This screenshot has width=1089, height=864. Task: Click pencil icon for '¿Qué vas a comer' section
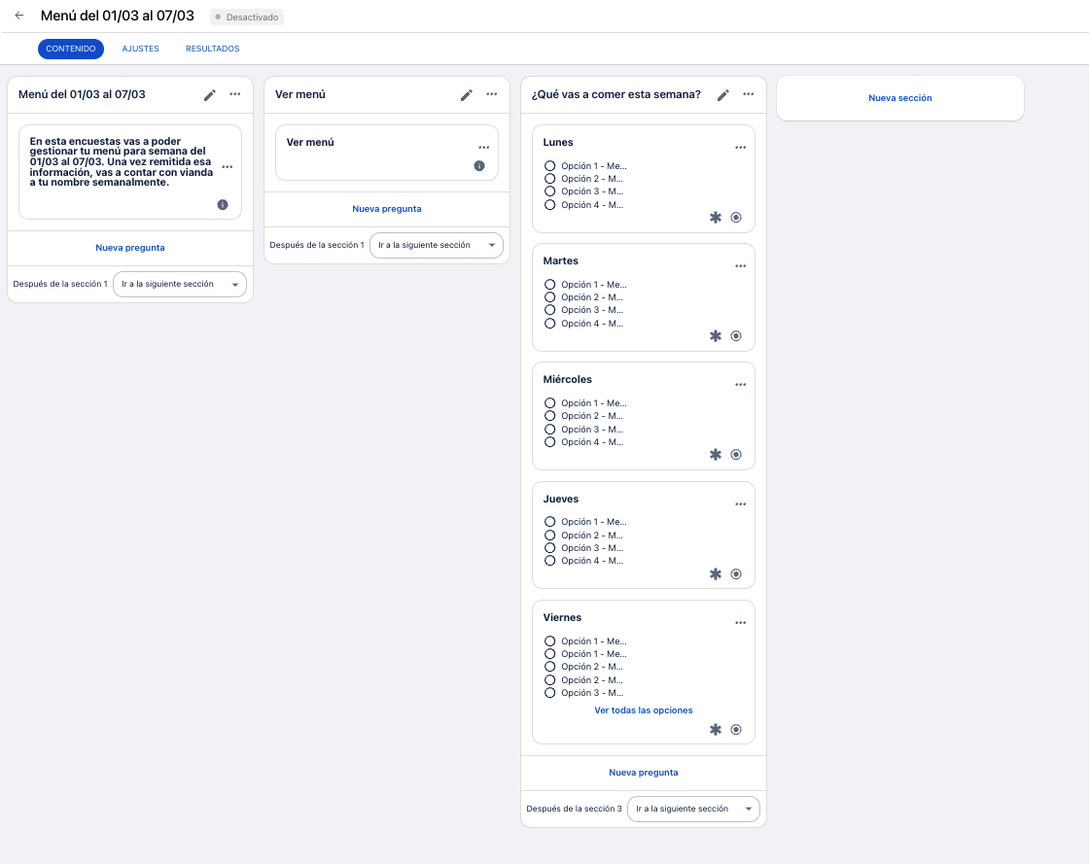[x=723, y=94]
